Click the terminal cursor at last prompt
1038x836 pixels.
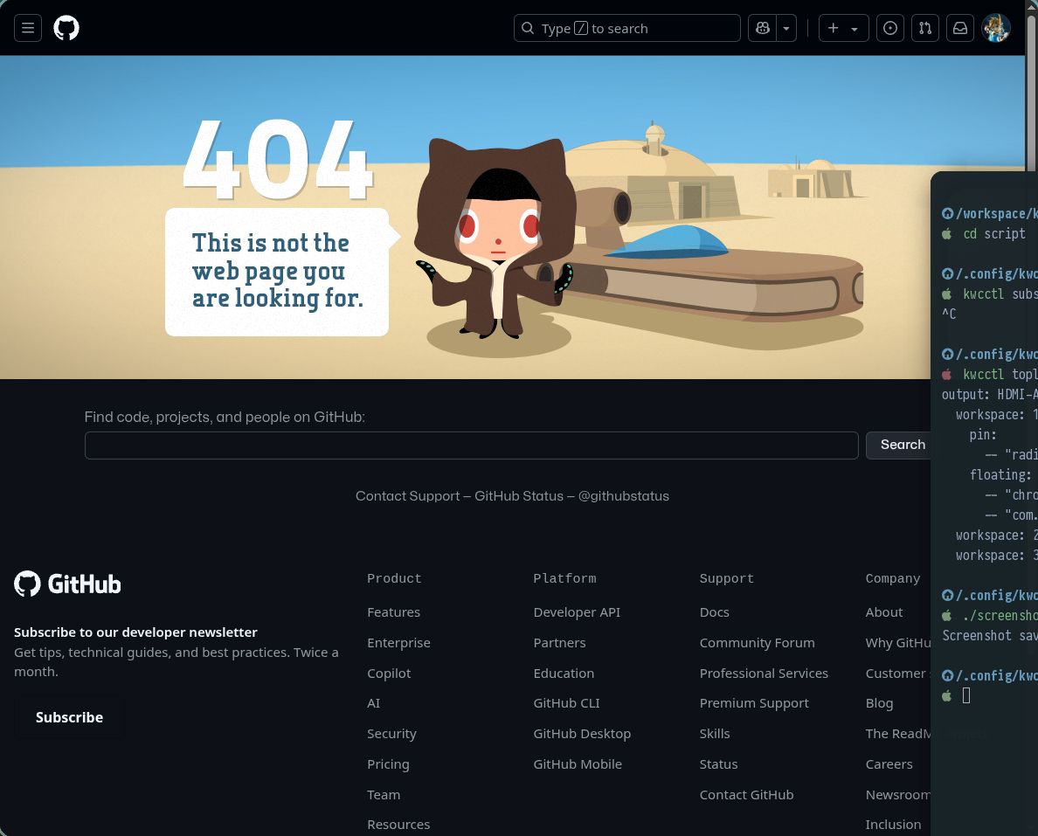point(966,695)
